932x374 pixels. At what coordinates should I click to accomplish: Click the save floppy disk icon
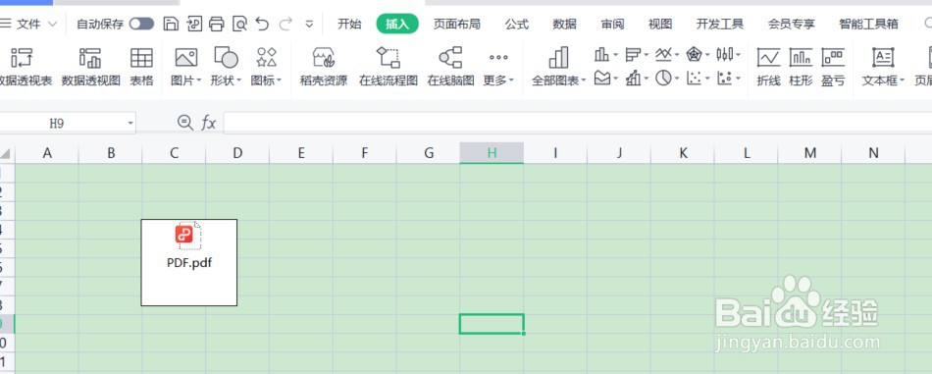click(171, 24)
